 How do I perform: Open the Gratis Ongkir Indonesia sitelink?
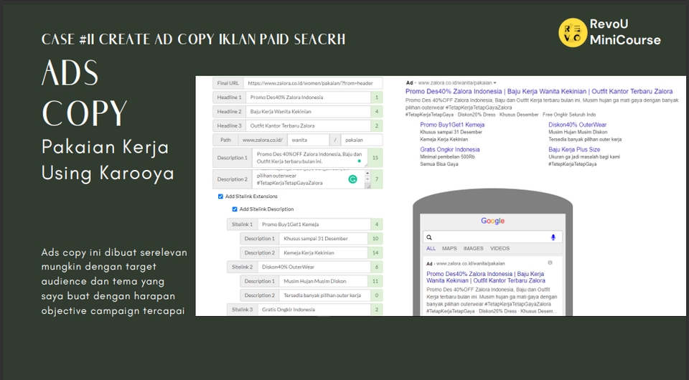coord(449,150)
